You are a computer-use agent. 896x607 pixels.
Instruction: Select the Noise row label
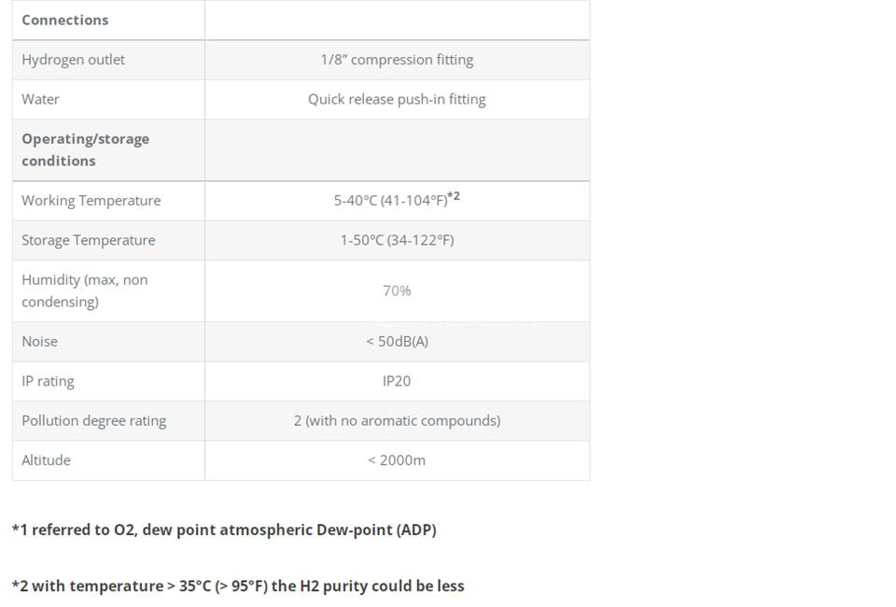pos(40,341)
